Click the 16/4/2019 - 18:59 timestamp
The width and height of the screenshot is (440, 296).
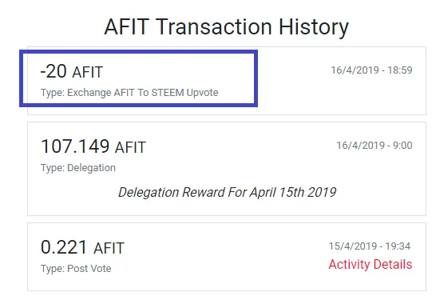(x=371, y=70)
